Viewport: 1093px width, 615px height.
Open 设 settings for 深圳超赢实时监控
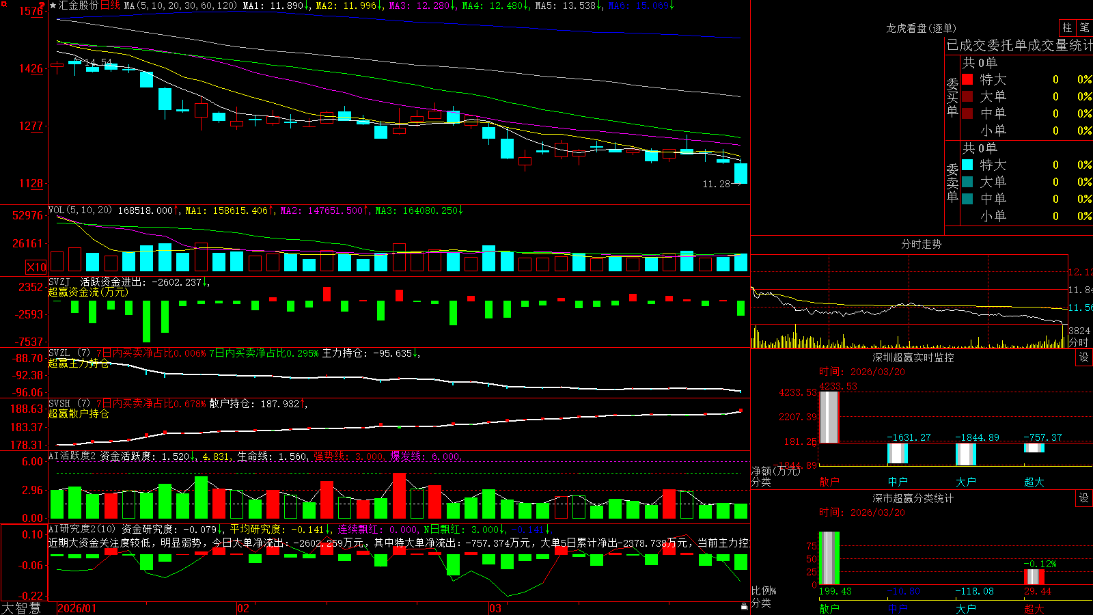point(1084,357)
